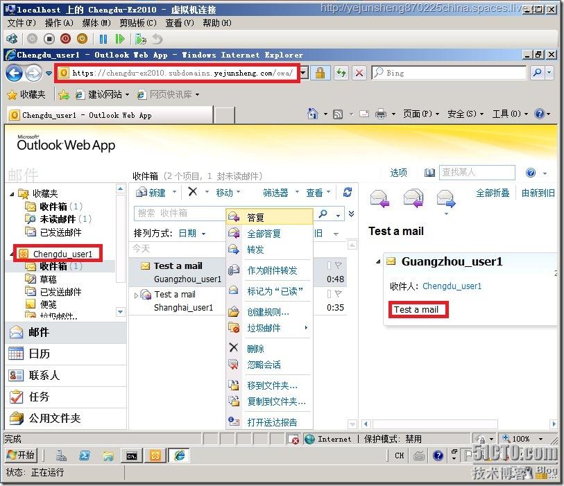
Task: Open the 查看 dropdown
Action: coord(318,193)
